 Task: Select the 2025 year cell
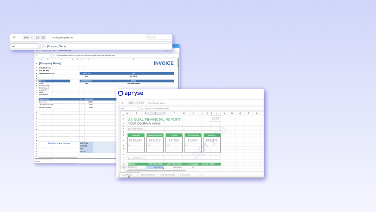coord(215,119)
